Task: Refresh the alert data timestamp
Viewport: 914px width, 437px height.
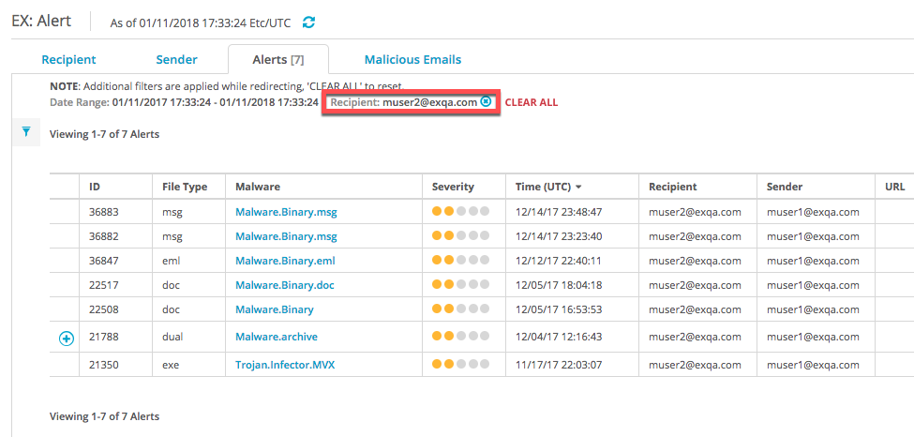Action: [309, 23]
